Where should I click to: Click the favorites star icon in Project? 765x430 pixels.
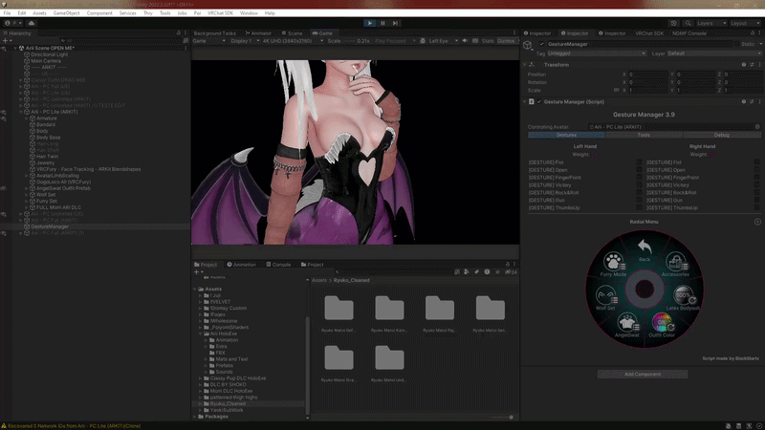[497, 272]
